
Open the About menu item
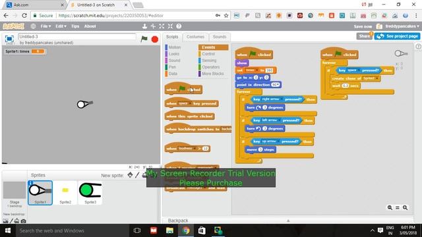click(x=90, y=26)
